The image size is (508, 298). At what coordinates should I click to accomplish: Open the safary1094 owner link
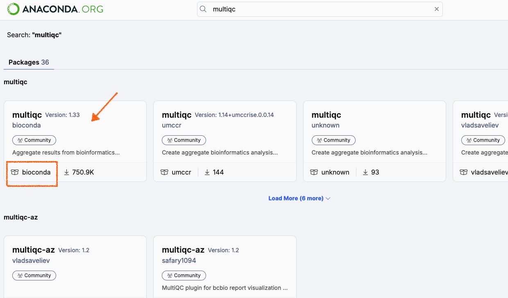(179, 260)
